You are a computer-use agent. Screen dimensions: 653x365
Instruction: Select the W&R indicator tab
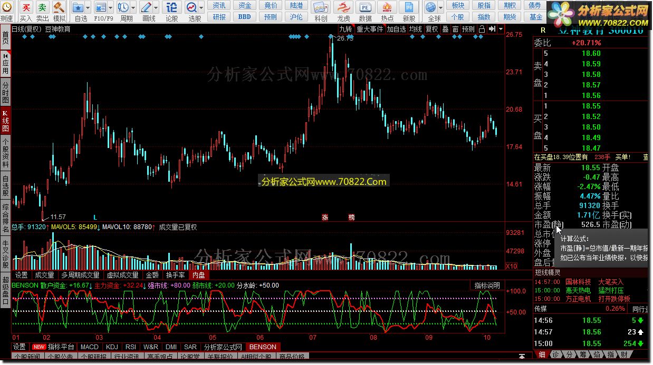tap(151, 347)
